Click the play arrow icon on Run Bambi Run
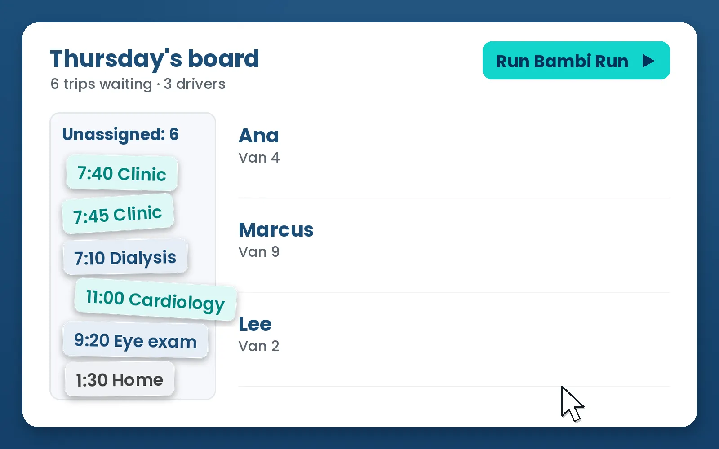The height and width of the screenshot is (449, 719). (648, 61)
